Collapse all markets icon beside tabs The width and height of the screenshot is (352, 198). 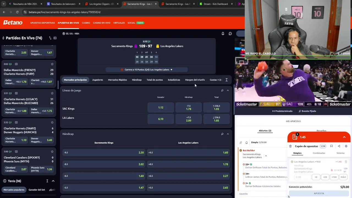click(227, 80)
